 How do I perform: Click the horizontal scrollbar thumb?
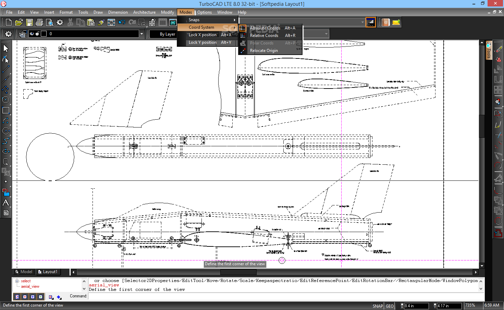[x=238, y=272]
